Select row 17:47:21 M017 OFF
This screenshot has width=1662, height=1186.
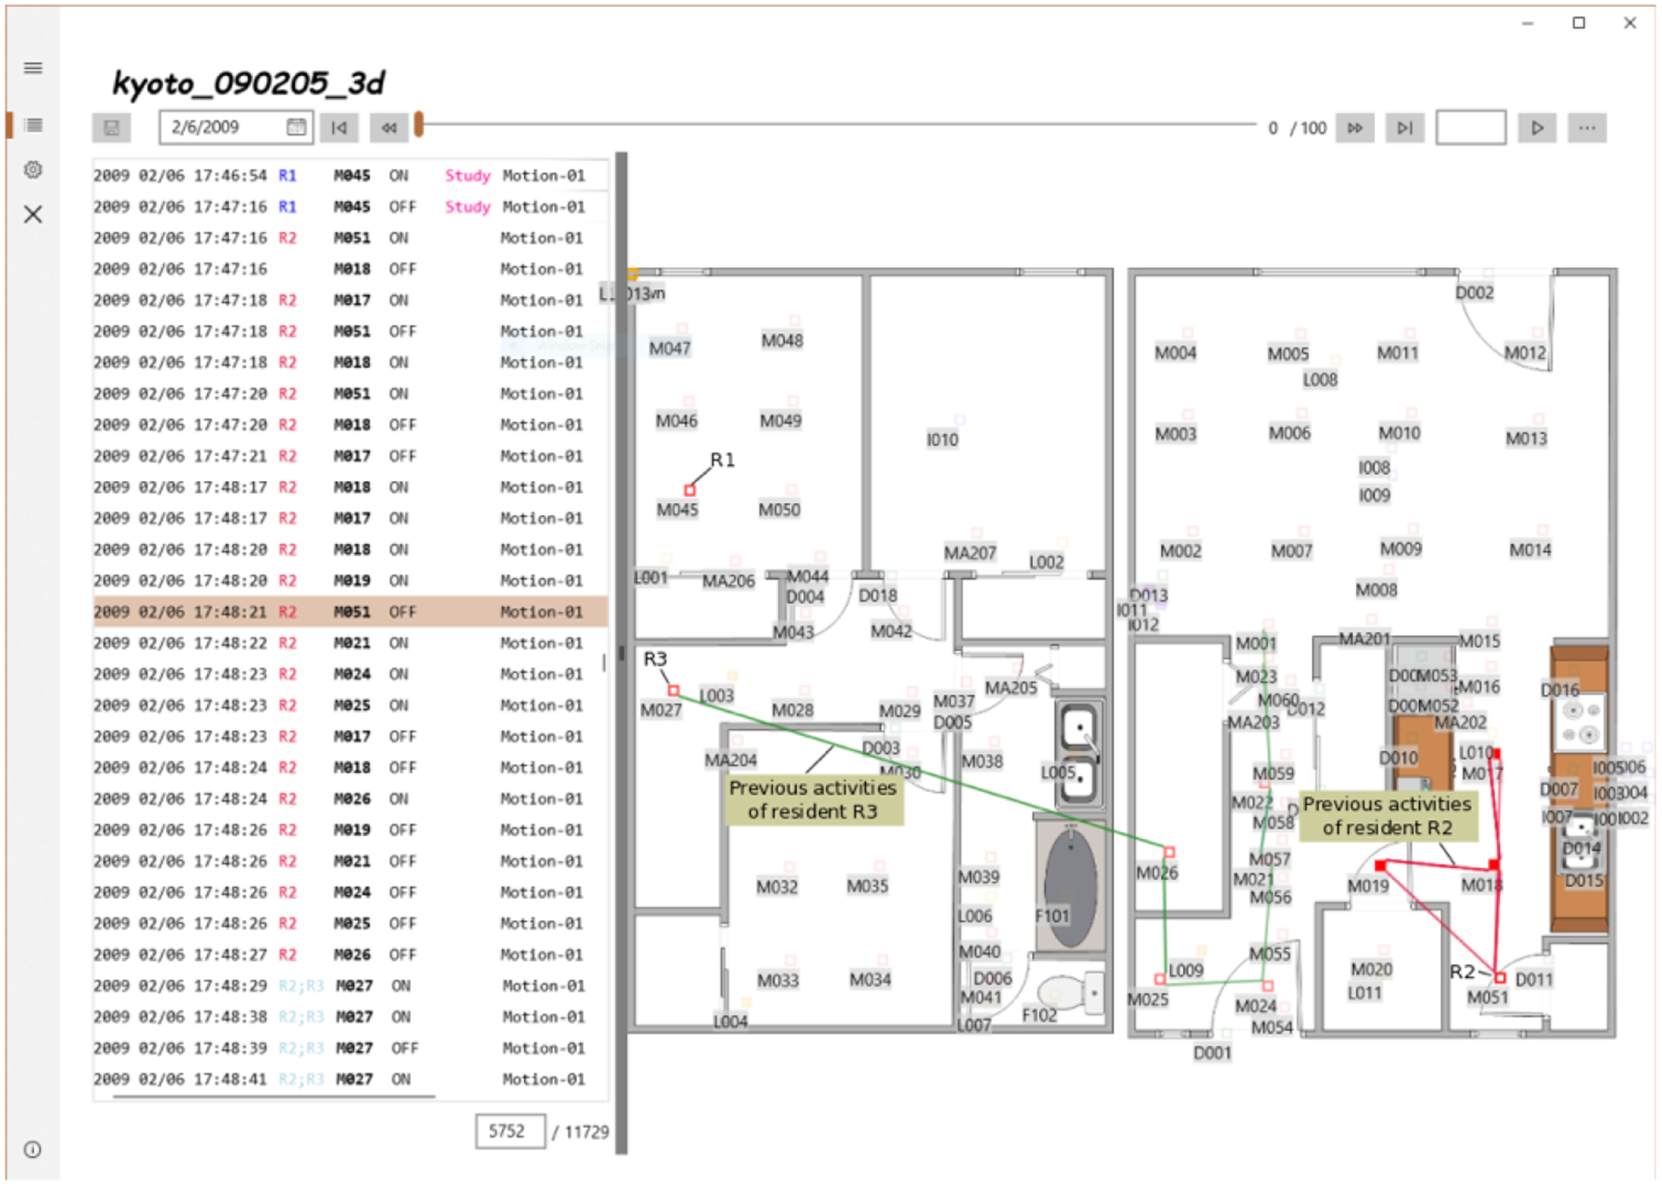[x=350, y=456]
